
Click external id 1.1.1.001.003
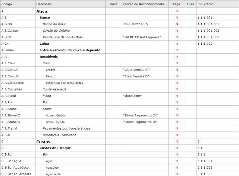point(208,37)
